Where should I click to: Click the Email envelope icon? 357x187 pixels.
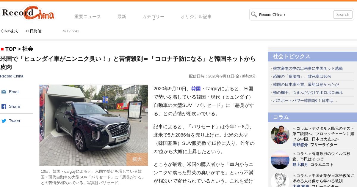click(x=4, y=92)
